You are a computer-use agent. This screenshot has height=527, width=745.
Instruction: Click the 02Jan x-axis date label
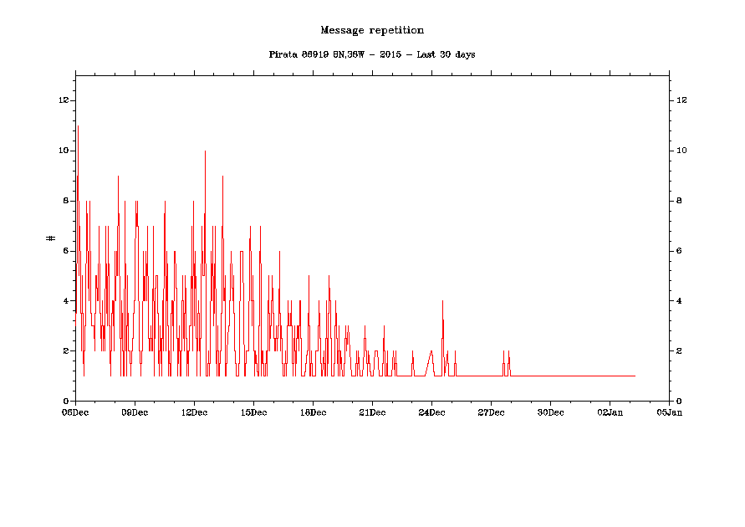click(x=610, y=412)
